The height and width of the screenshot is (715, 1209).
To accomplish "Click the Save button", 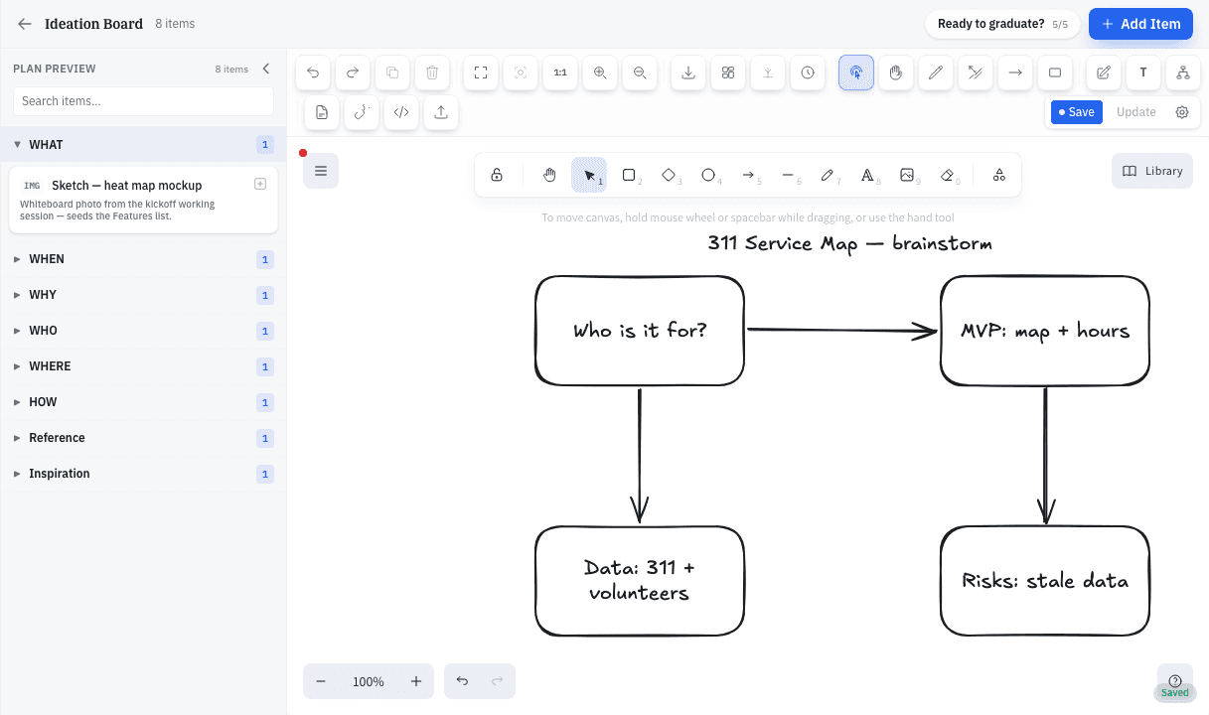I will [x=1077, y=112].
